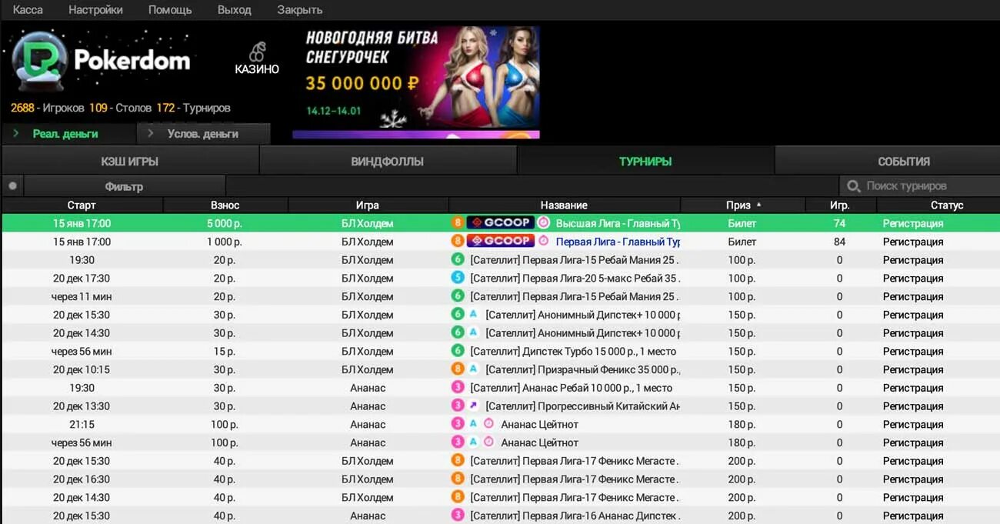Open the Казино chips icon
The width and height of the screenshot is (1000, 524).
click(x=257, y=52)
